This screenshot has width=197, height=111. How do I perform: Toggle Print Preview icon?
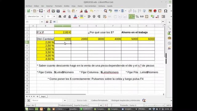(x=58, y=11)
